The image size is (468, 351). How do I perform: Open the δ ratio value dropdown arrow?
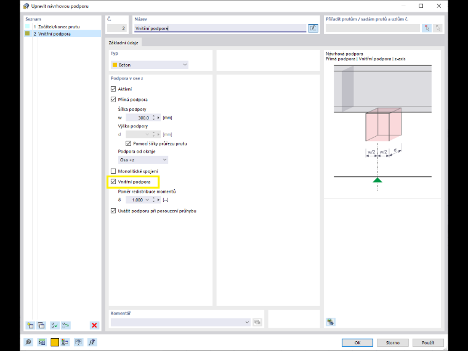[x=147, y=200]
